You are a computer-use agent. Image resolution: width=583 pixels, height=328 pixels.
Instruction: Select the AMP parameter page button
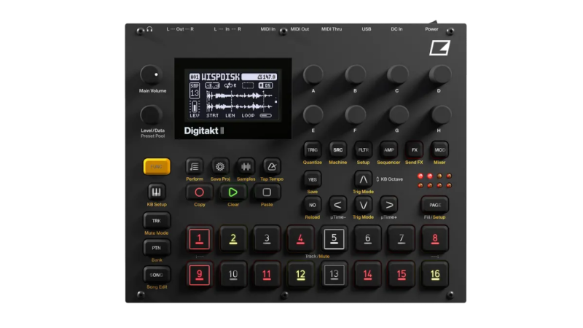(x=388, y=150)
